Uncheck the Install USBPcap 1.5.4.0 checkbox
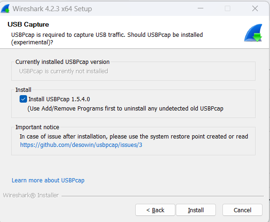 tap(23, 99)
